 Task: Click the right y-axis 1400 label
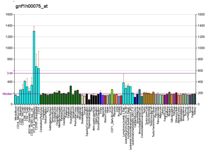point(201,26)
